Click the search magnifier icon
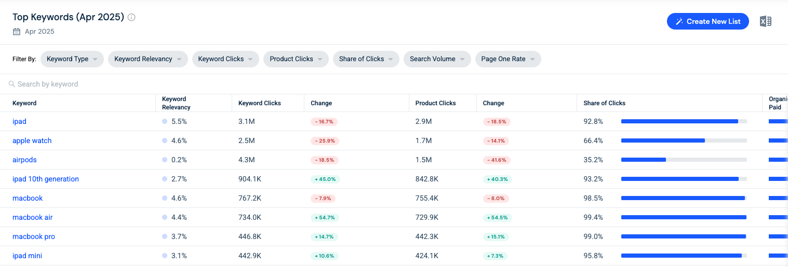This screenshot has height=267, width=788. click(11, 84)
